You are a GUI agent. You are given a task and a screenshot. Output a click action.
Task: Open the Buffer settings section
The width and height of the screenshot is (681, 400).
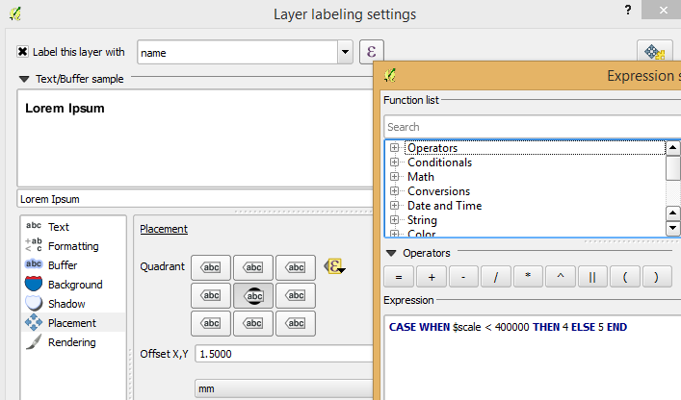pyautogui.click(x=62, y=265)
